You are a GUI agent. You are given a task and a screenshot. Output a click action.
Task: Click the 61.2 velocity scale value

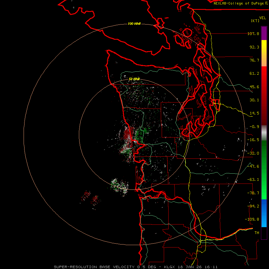point(254,74)
